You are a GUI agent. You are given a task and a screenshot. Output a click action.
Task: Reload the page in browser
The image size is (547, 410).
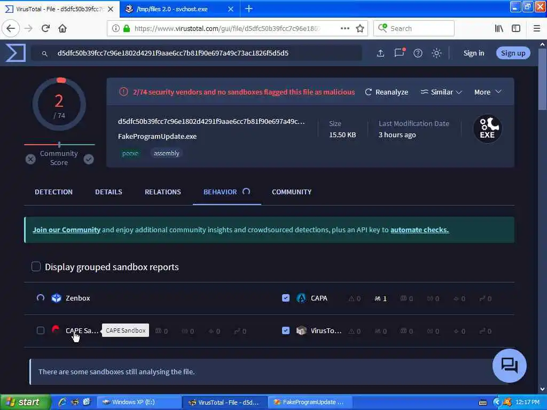45,28
